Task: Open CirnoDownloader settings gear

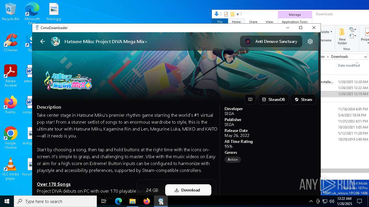Action: point(310,41)
